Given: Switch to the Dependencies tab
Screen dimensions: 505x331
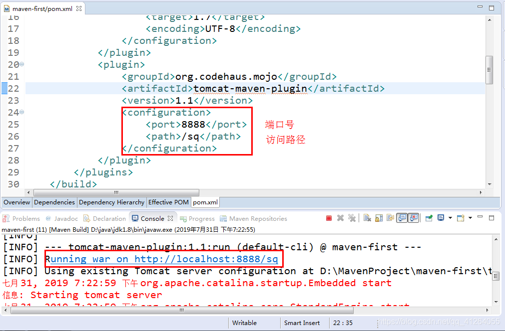Looking at the screenshot, I should coord(54,202).
